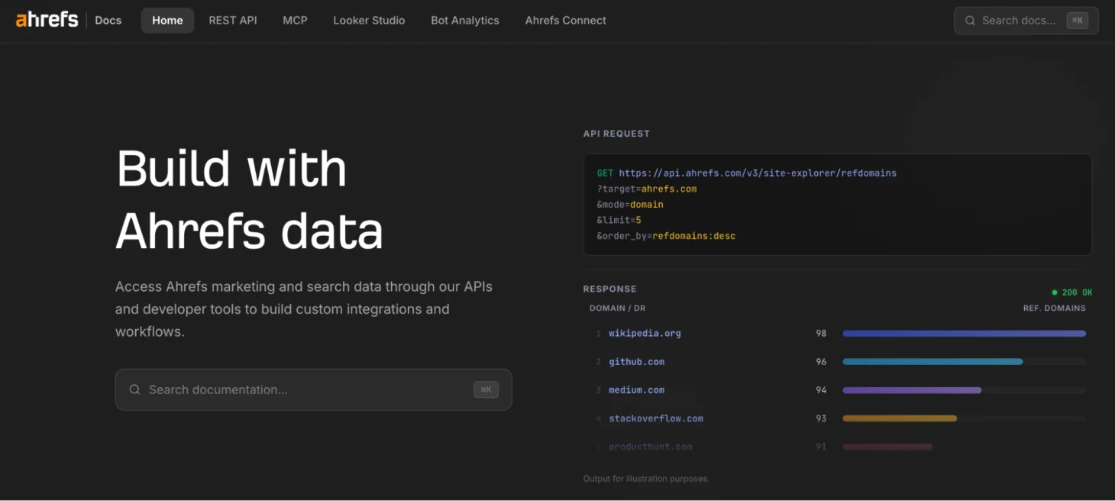Click the Build with Ahrefs data headline

249,199
